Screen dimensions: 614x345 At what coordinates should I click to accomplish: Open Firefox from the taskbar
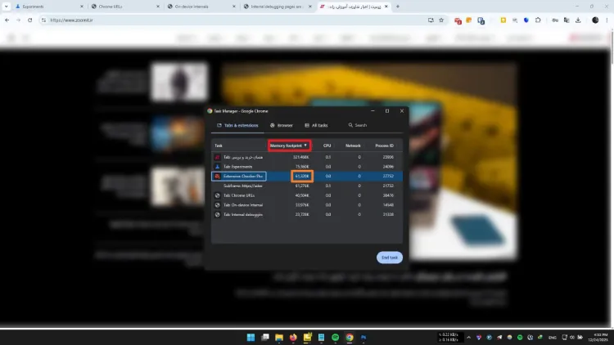click(293, 337)
